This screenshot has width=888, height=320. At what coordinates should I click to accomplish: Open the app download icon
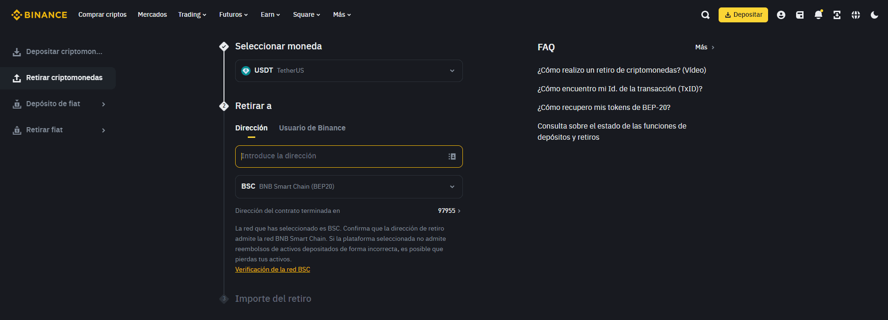coord(837,15)
